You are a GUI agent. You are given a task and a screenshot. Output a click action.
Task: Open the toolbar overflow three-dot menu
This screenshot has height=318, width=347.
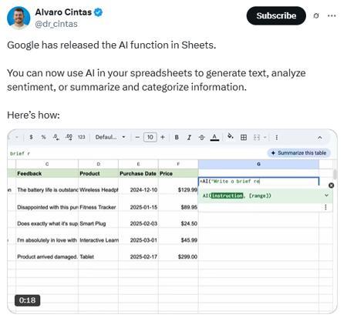tap(277, 137)
